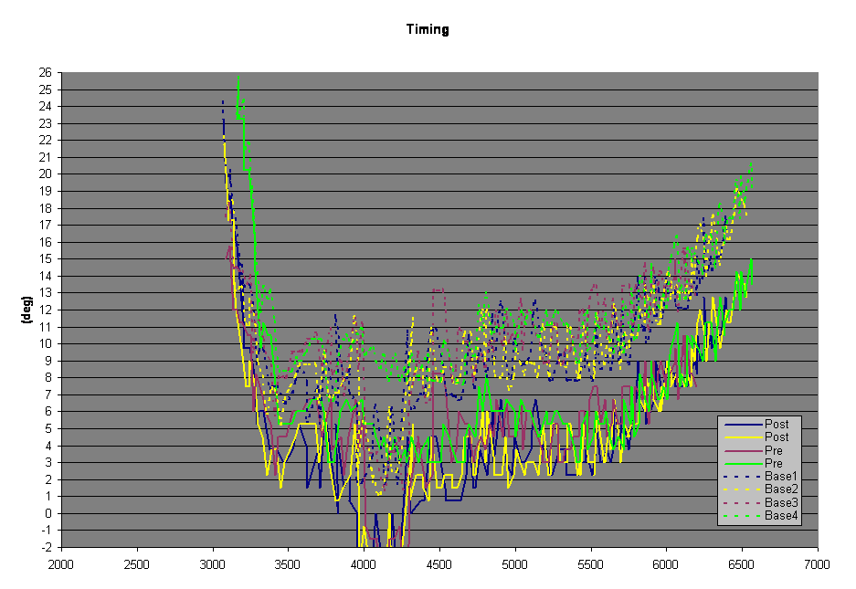856x589 pixels.
Task: Select the "(deg)" y-axis title
Action: pyautogui.click(x=26, y=310)
